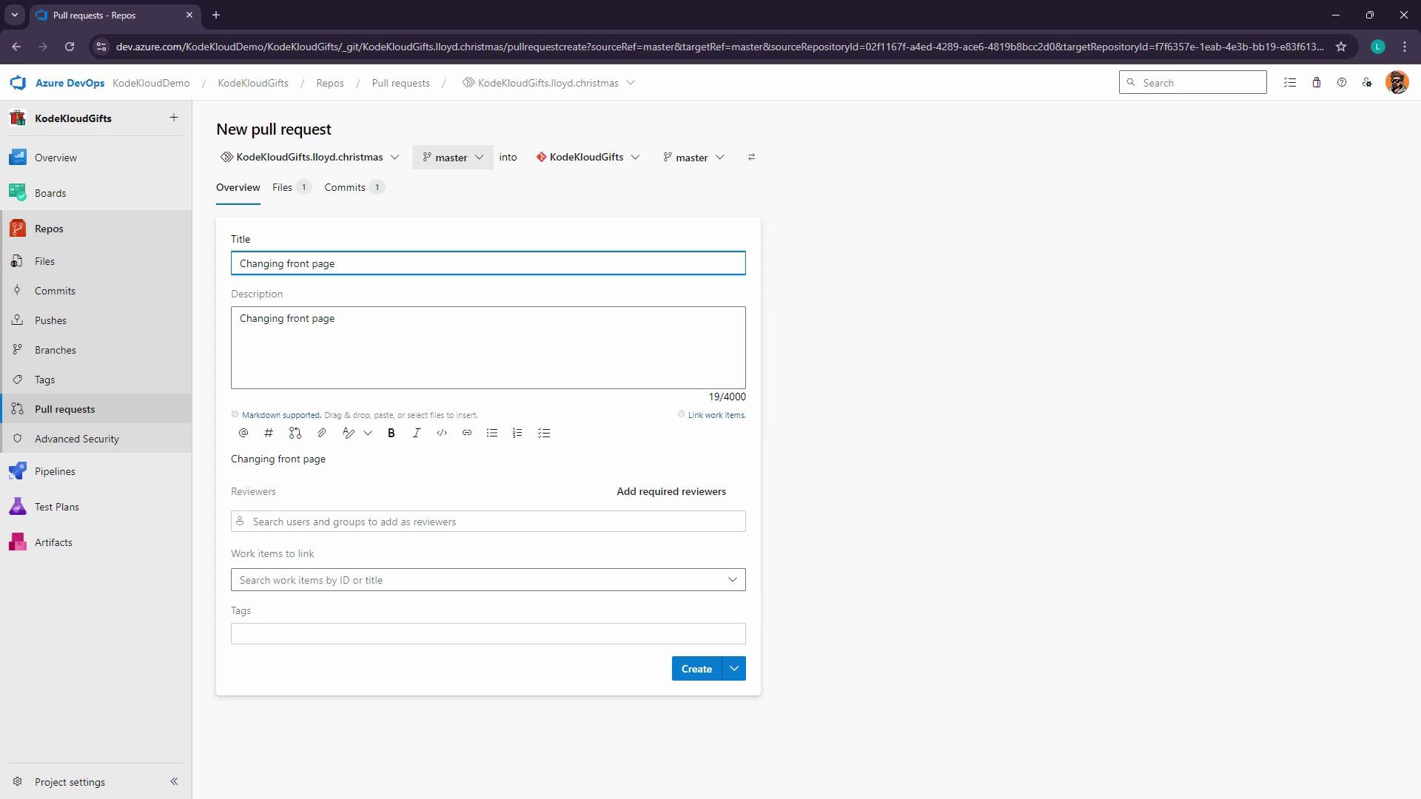Click the Bold formatting icon

click(x=392, y=434)
